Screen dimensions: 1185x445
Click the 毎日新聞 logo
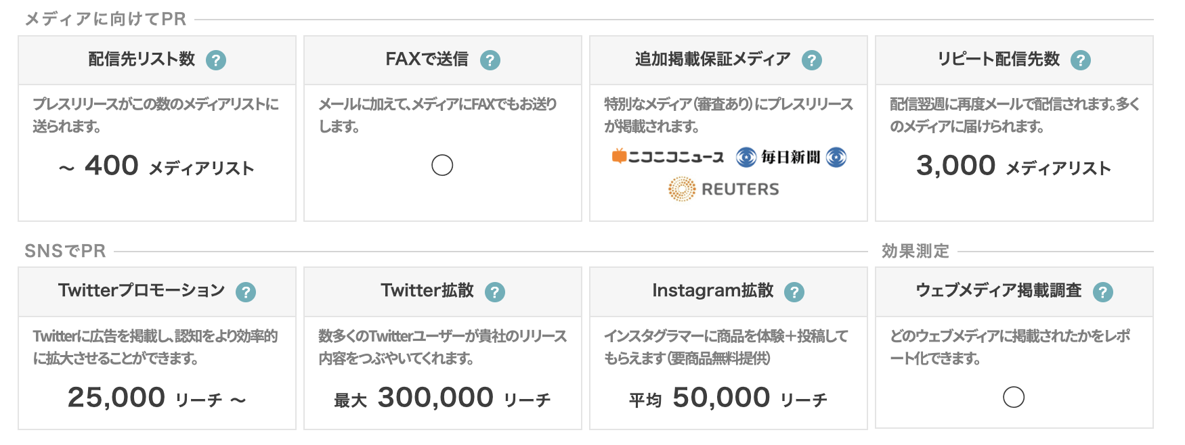pyautogui.click(x=791, y=157)
